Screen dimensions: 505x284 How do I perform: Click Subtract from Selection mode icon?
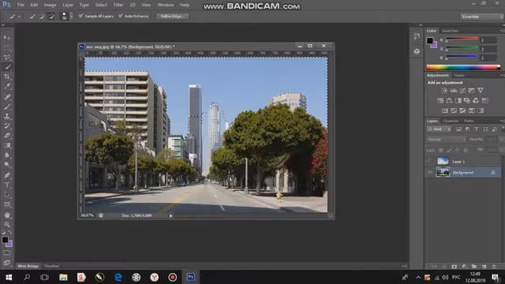click(x=51, y=16)
